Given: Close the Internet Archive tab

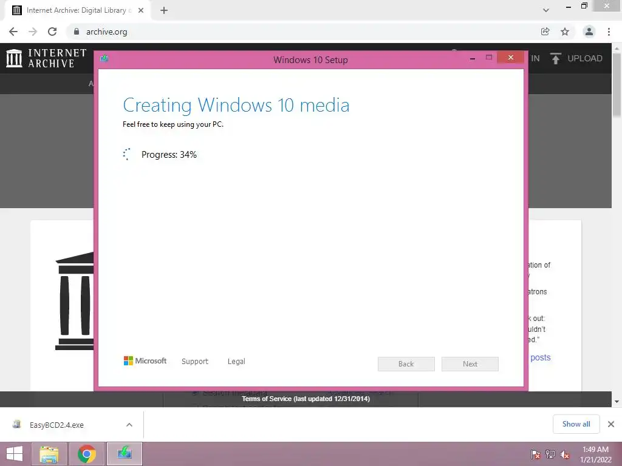Looking at the screenshot, I should click(141, 10).
